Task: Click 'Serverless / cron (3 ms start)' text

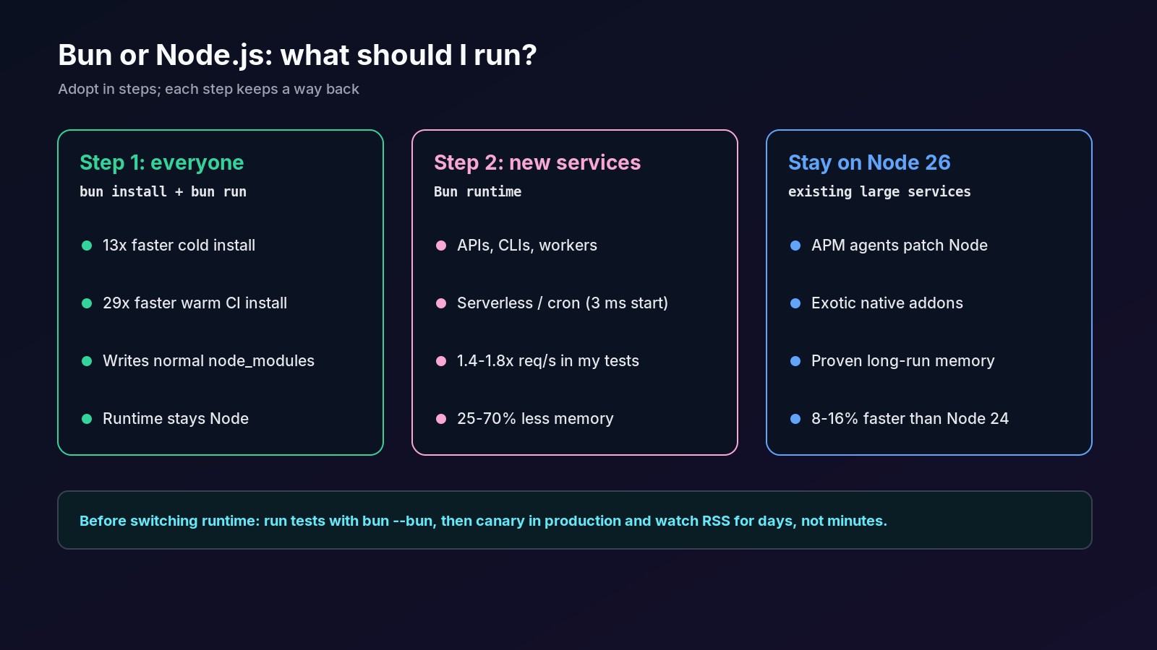Action: pos(563,303)
